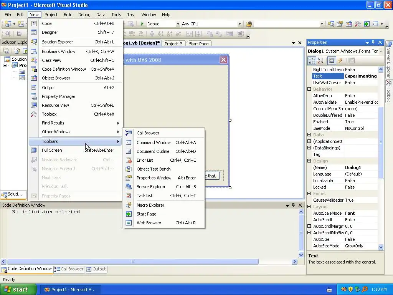Open Windows start button
The height and width of the screenshot is (295, 393).
pos(18,289)
